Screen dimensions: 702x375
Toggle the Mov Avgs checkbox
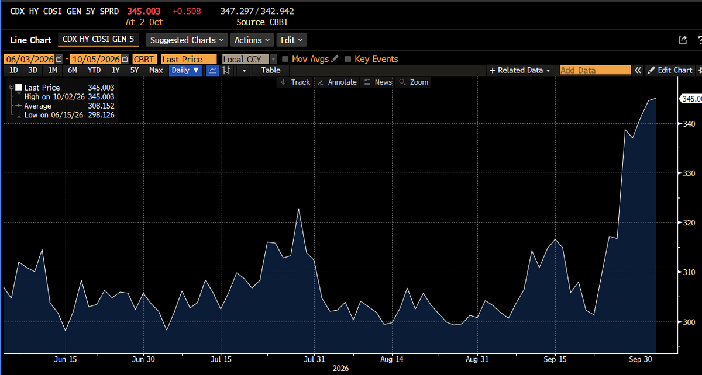[285, 59]
